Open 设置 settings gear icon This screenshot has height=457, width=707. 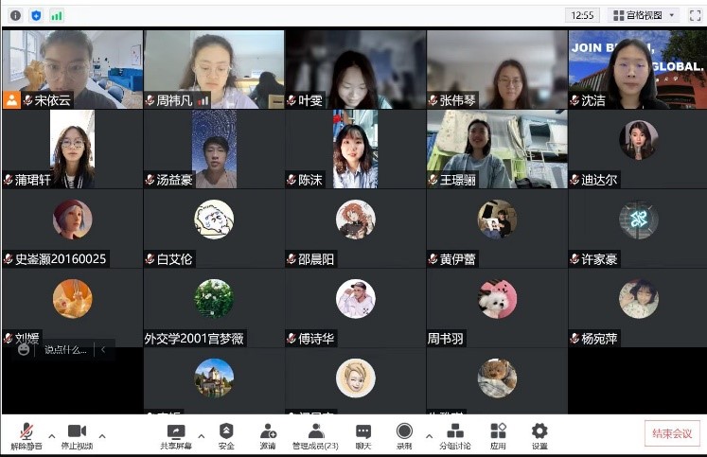click(x=539, y=434)
